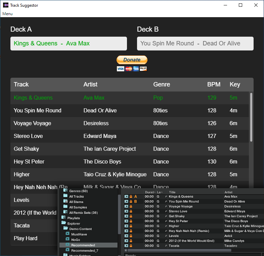Click the BPM column header
This screenshot has width=264, height=256.
pos(214,84)
